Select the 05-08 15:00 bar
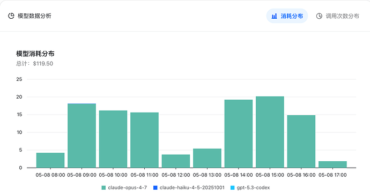Image resolution: width=370 pixels, height=195 pixels. [270, 132]
